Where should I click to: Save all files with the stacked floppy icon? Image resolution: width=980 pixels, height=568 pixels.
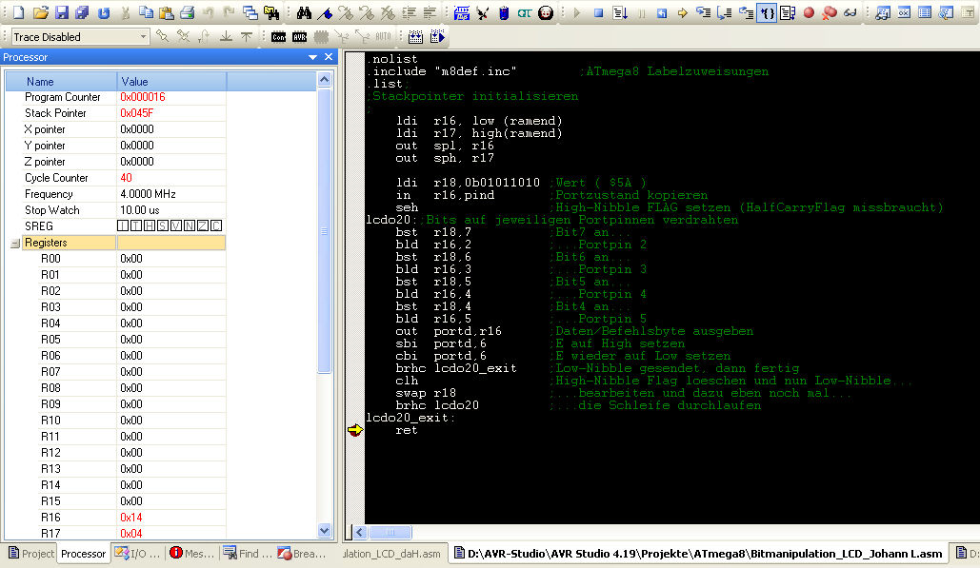pos(82,12)
